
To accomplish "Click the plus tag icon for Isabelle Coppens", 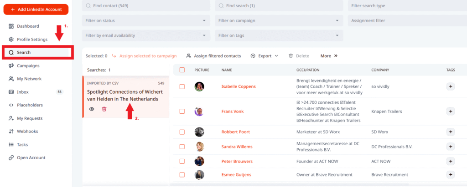I will (451, 86).
